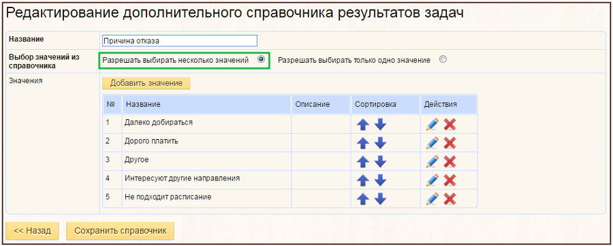The image size is (613, 246).
Task: Focus the 'Название' input field
Action: (x=179, y=41)
